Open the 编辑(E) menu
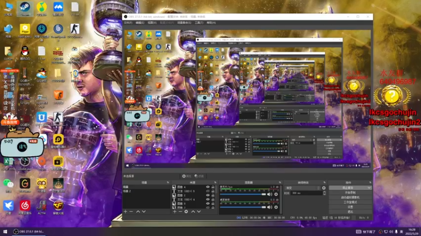The width and height of the screenshot is (421, 236). tap(140, 23)
